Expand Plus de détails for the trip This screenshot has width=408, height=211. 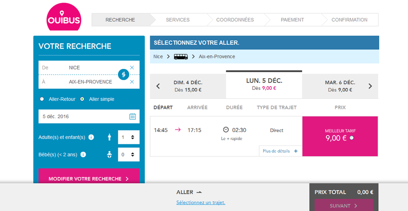coord(280,151)
